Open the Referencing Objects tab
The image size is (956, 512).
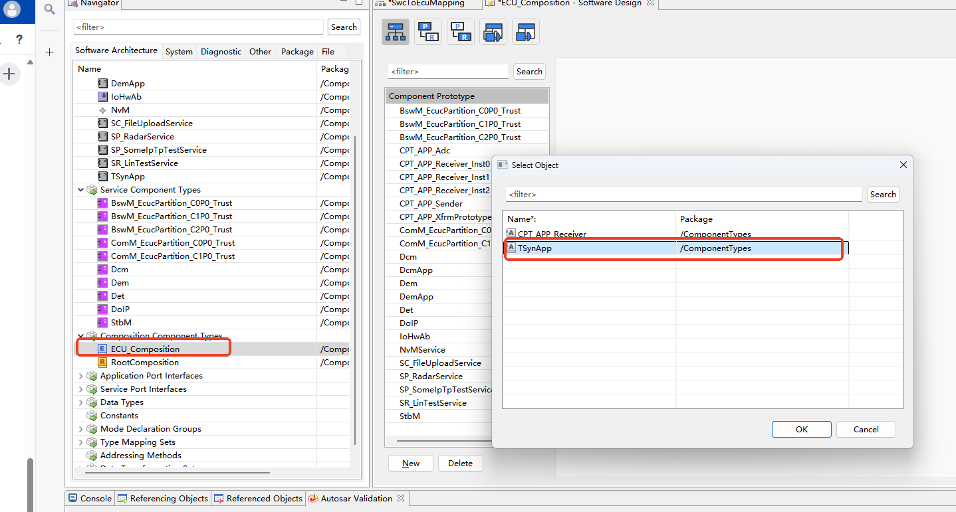click(x=163, y=498)
